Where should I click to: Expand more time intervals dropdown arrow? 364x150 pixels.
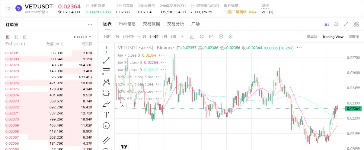[x=182, y=36]
